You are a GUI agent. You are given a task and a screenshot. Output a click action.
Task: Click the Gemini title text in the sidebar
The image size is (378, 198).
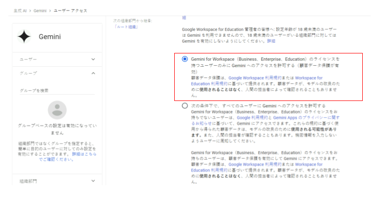pos(50,37)
